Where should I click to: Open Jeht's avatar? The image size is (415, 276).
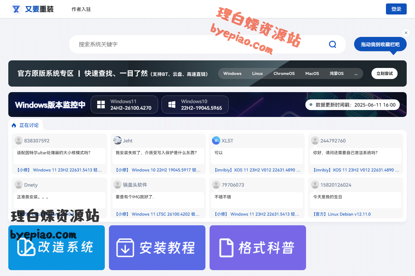click(117, 140)
